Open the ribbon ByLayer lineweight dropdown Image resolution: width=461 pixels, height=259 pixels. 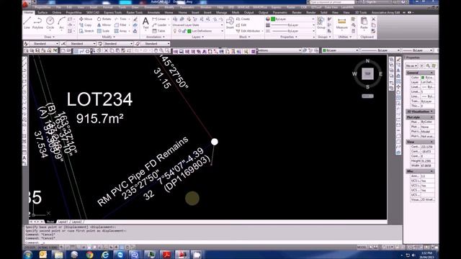[313, 25]
